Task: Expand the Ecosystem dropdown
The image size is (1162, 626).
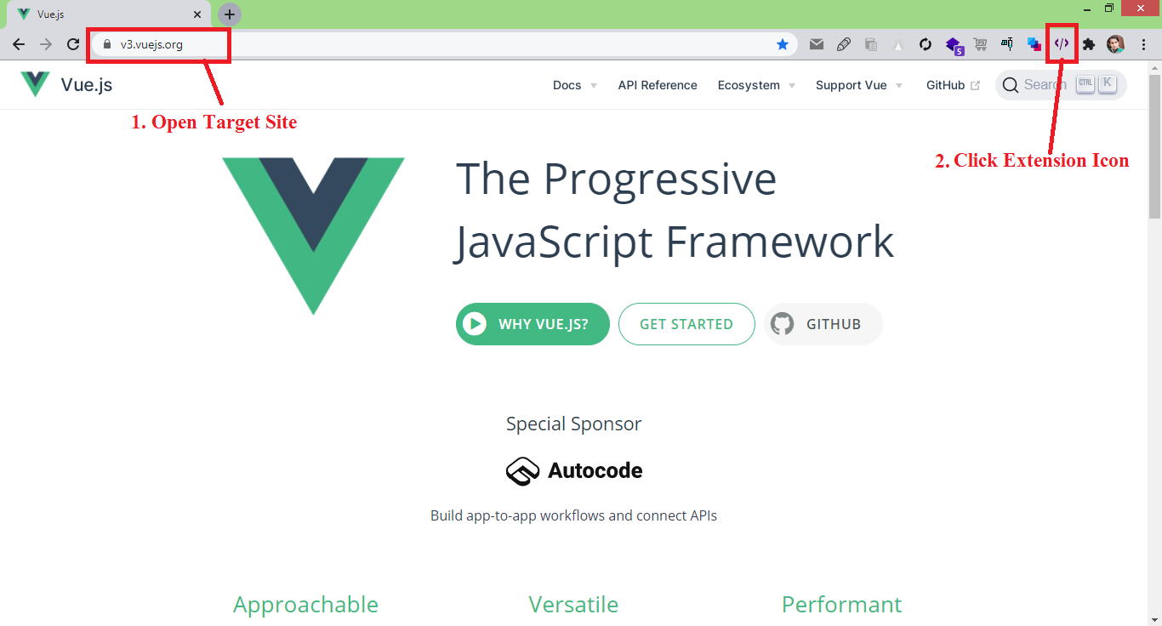Action: [x=756, y=85]
